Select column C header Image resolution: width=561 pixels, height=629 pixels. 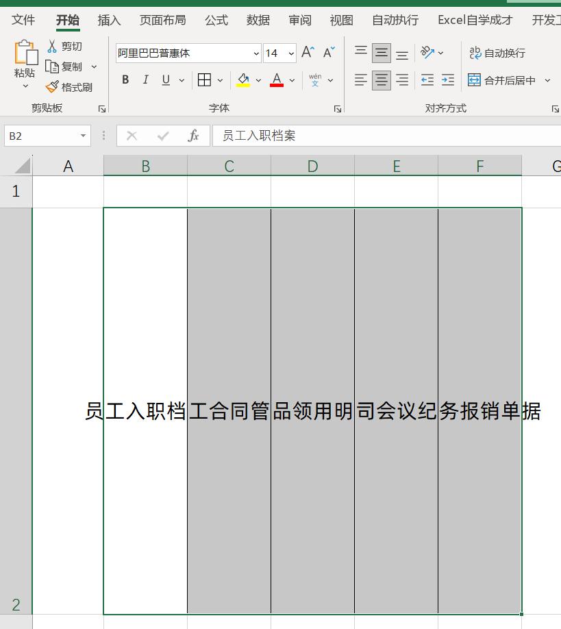(x=229, y=166)
